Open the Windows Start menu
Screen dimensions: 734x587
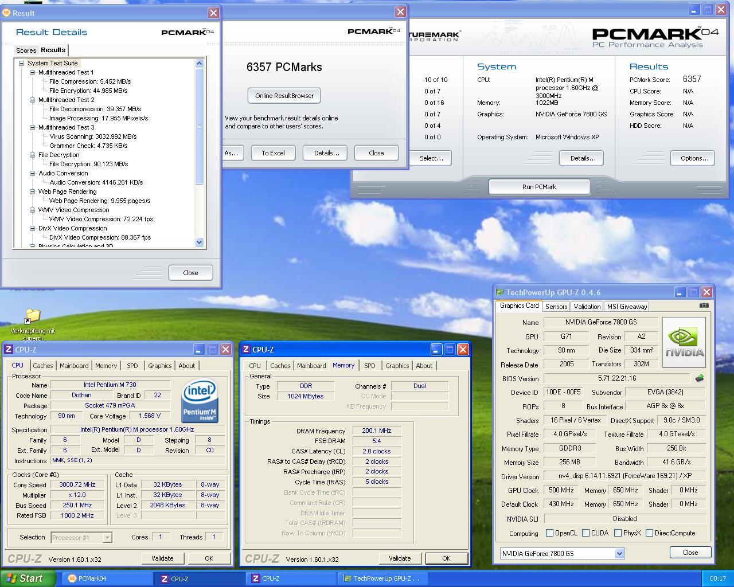click(28, 578)
